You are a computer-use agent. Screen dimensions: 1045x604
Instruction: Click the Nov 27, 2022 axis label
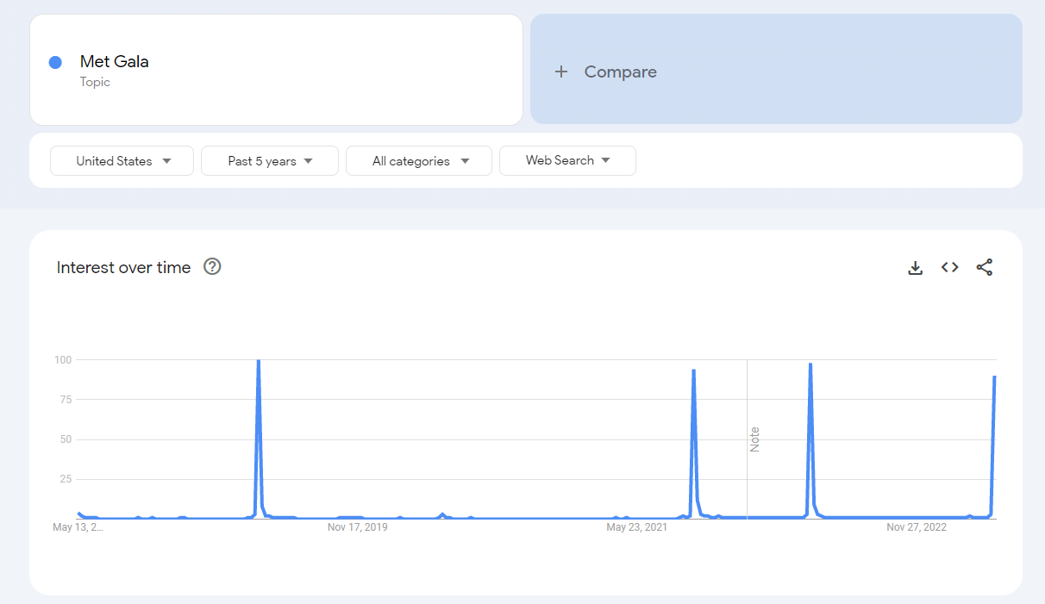(917, 527)
